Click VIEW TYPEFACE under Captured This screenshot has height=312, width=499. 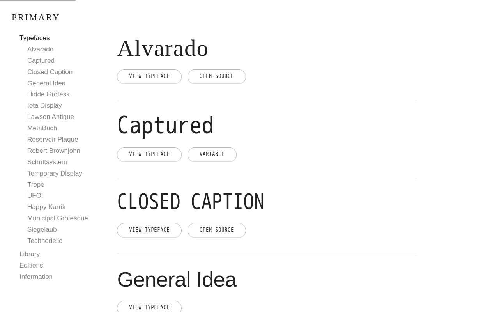pyautogui.click(x=149, y=154)
